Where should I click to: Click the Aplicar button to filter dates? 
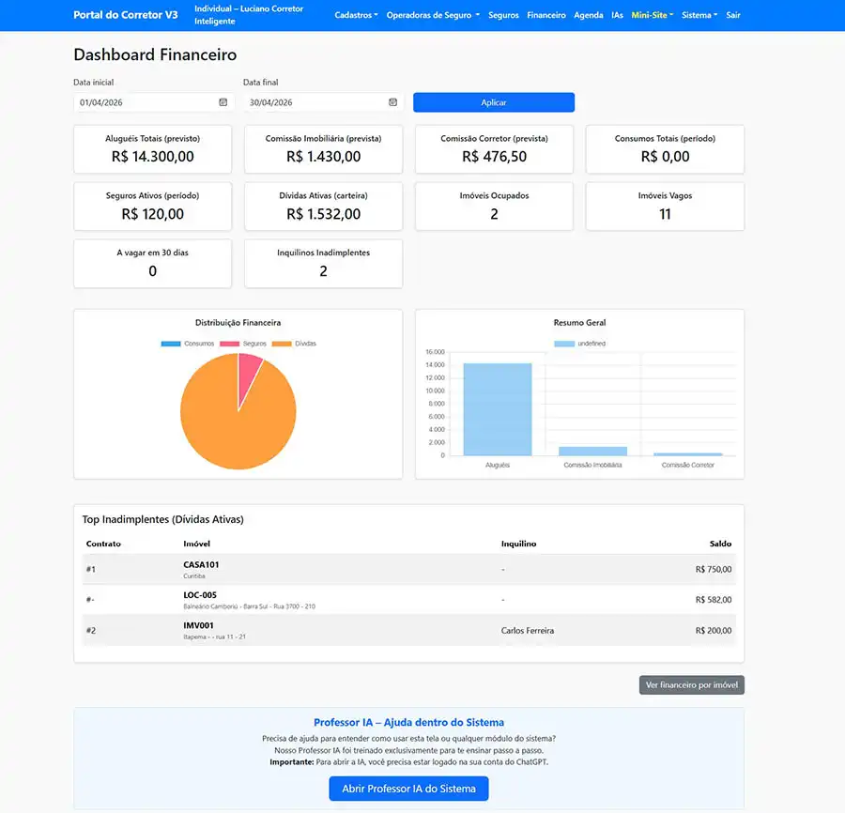[493, 101]
